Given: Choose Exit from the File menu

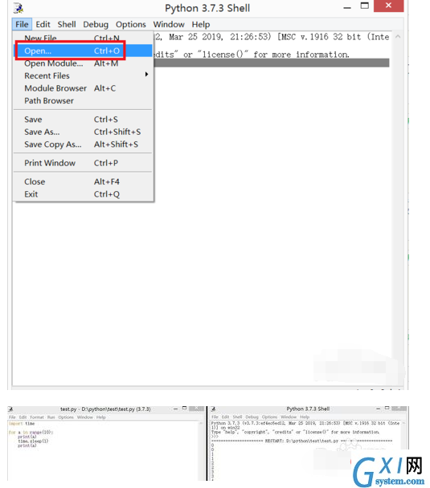Looking at the screenshot, I should [x=84, y=194].
